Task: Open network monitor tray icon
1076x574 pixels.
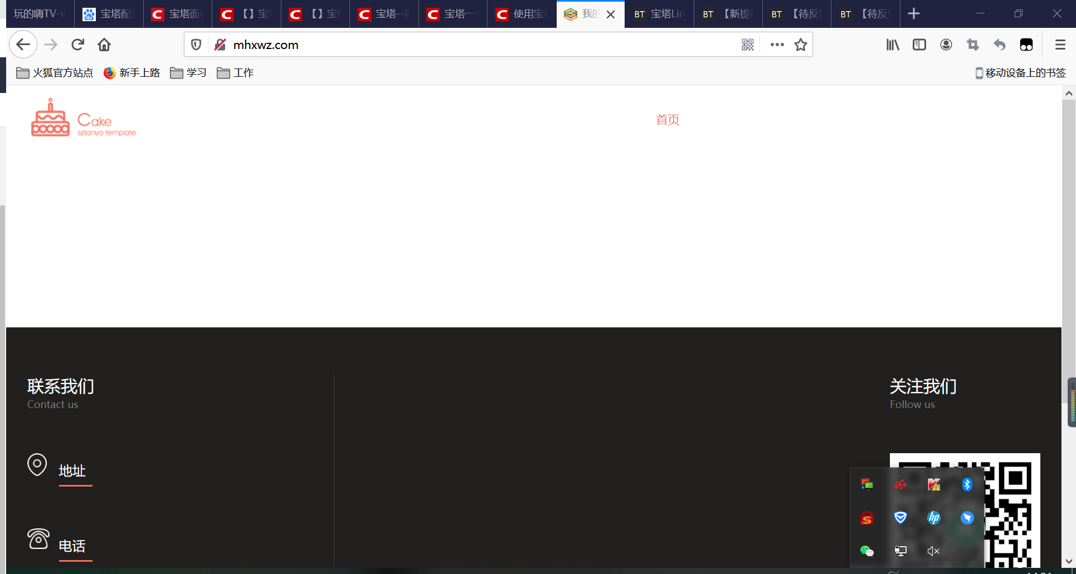Action: point(900,551)
